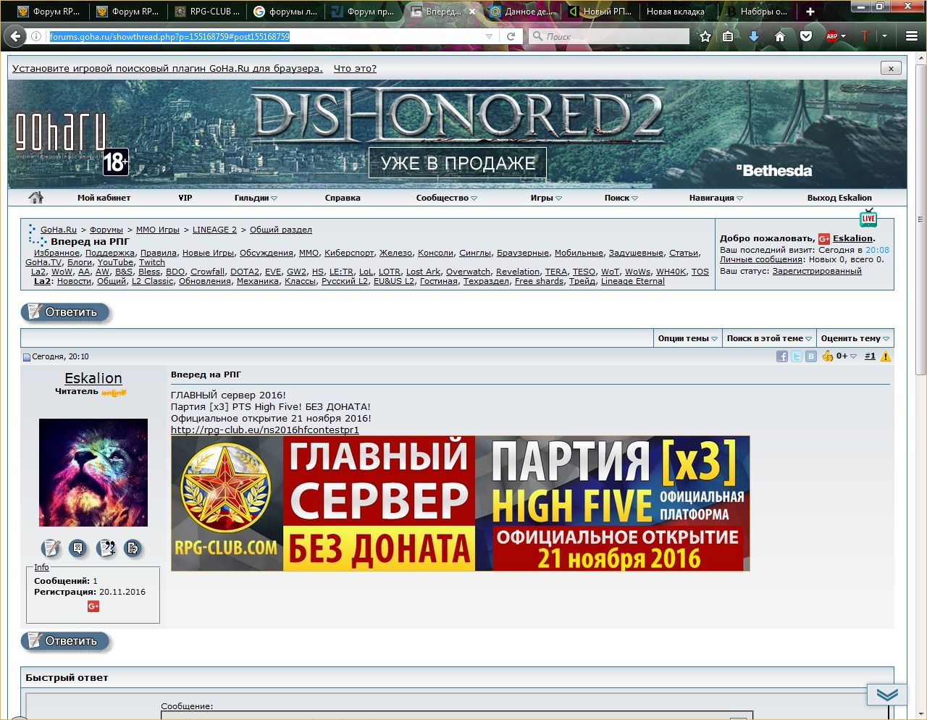Go to forum home via house icon
The image size is (927, 720).
click(35, 197)
